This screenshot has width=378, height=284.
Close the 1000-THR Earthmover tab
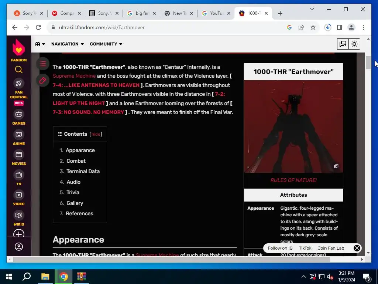pyautogui.click(x=266, y=13)
